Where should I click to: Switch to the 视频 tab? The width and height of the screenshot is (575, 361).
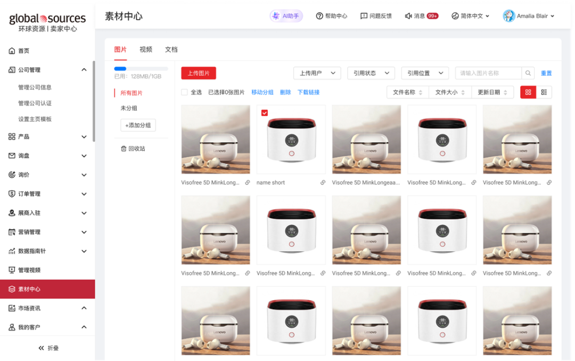[145, 50]
